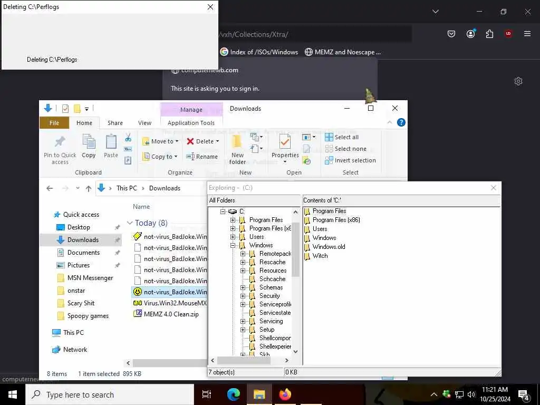Click the Quick Access Toolbar properties checkmark icon
Viewport: 540px width, 405px height.
click(x=65, y=109)
